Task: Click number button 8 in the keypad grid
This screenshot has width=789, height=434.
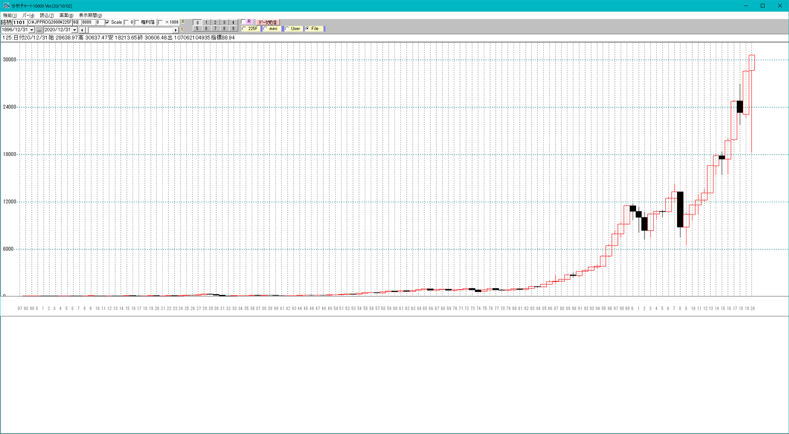Action: point(224,28)
